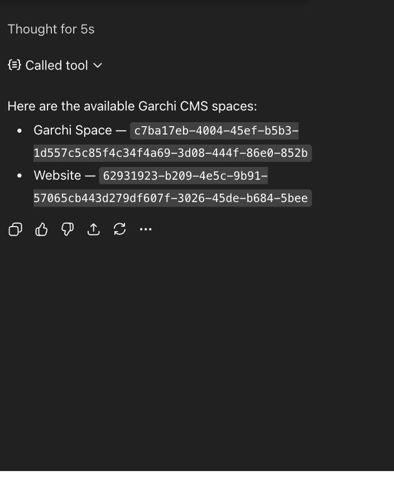This screenshot has height=480, width=394.
Task: Click the "5s" in the thought duration
Action: pyautogui.click(x=88, y=29)
